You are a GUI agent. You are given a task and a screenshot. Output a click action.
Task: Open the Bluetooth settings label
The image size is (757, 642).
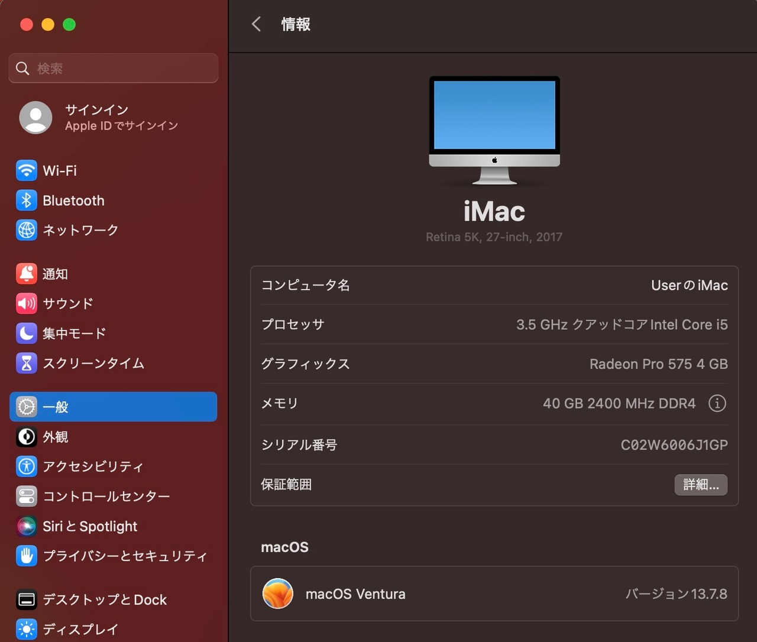73,200
